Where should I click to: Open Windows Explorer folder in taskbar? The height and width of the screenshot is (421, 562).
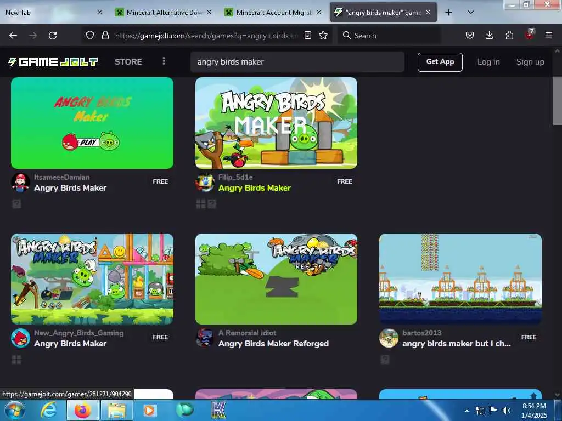117,410
